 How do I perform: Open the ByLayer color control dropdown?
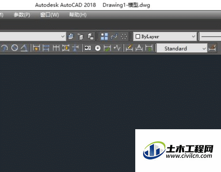165,36
